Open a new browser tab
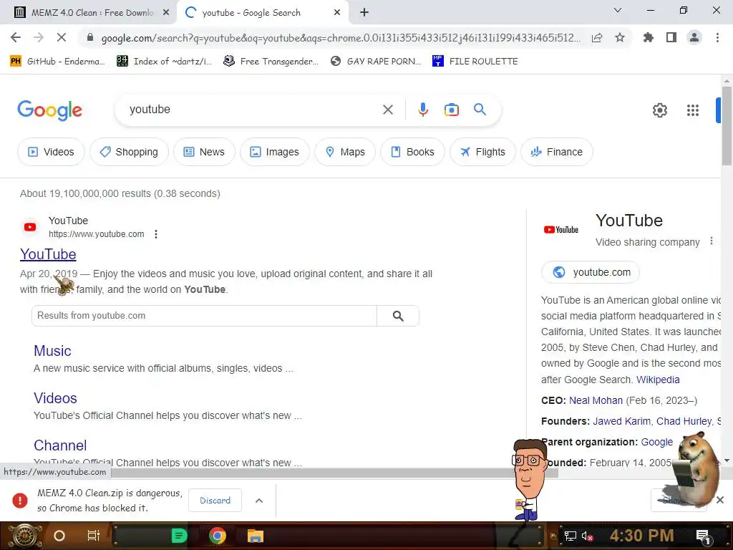This screenshot has height=550, width=733. [364, 13]
